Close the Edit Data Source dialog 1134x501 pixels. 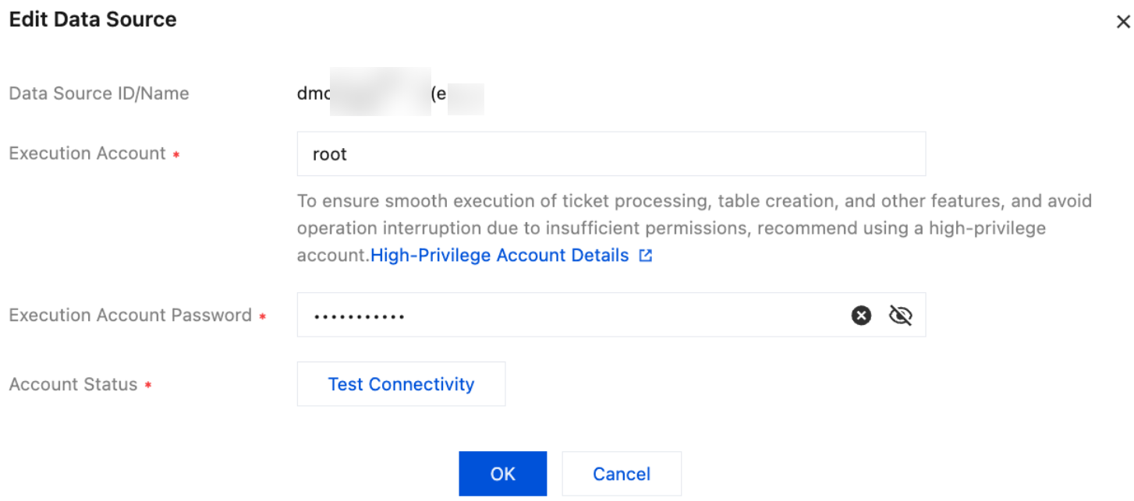click(x=1123, y=22)
